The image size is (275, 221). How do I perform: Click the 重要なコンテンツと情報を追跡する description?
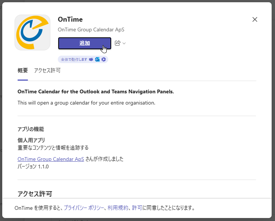[53, 148]
